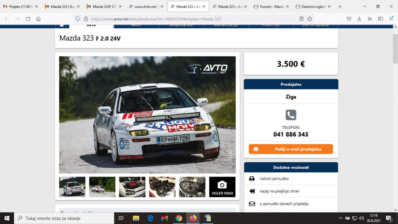
Task: Click the Firefox home icon
Action: pyautogui.click(x=38, y=19)
